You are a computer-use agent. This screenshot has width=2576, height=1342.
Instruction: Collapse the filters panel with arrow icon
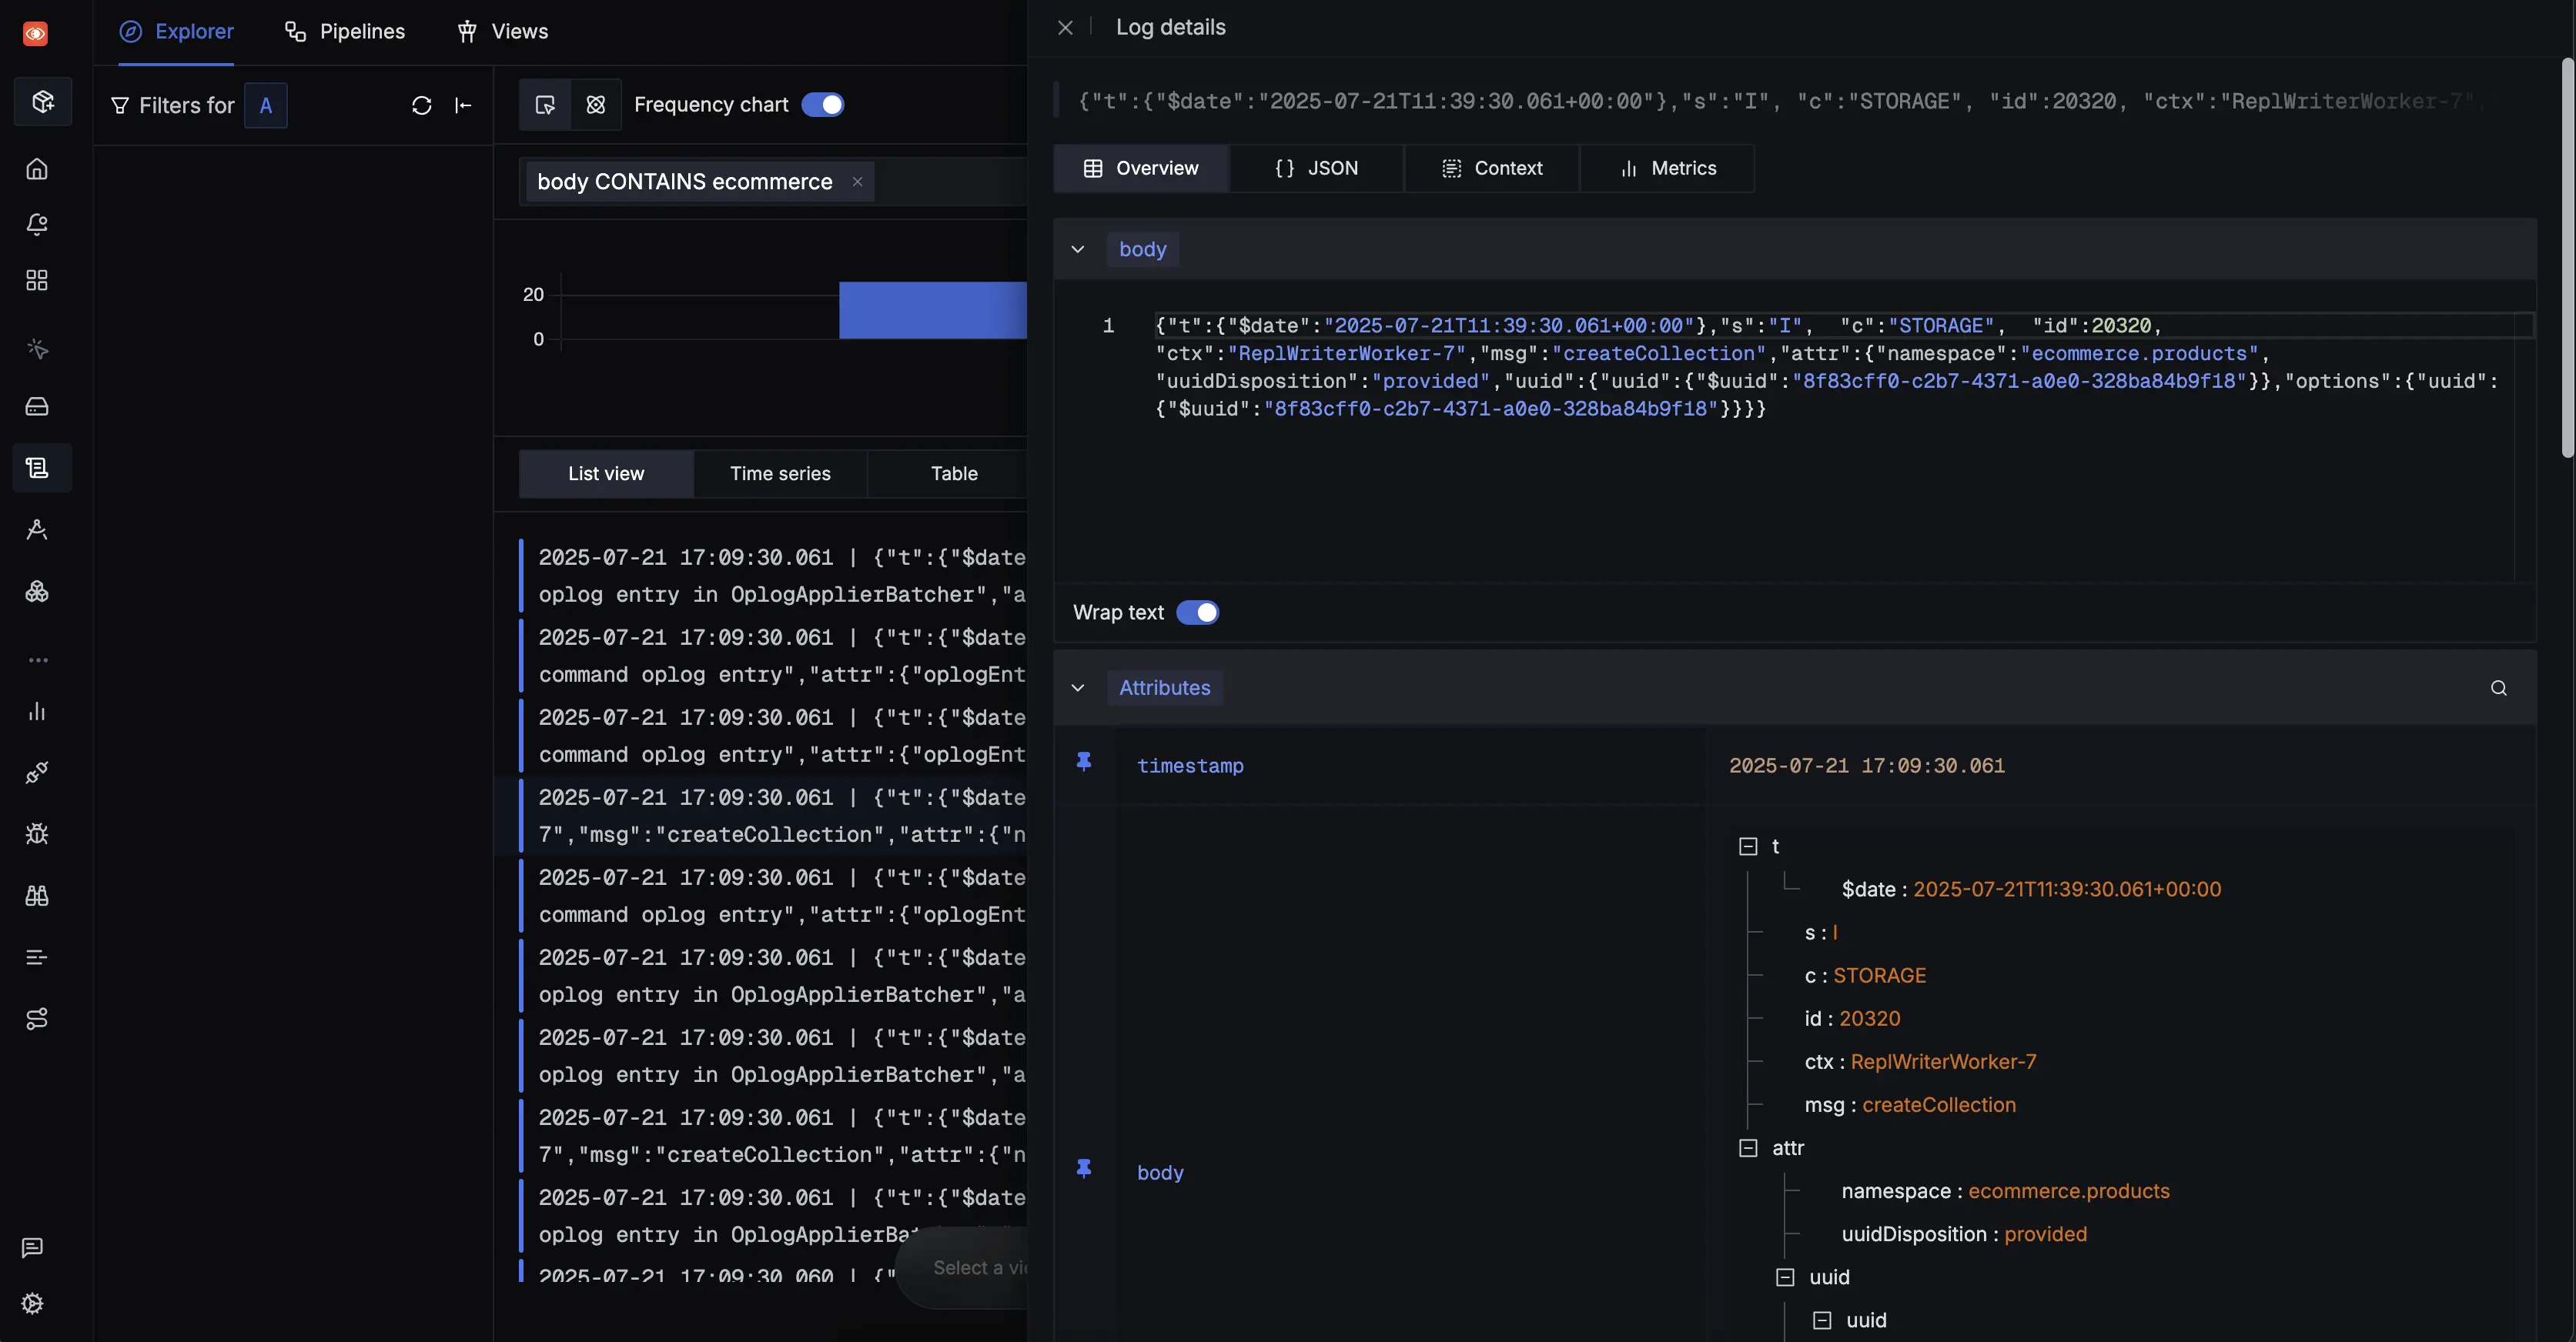[463, 105]
